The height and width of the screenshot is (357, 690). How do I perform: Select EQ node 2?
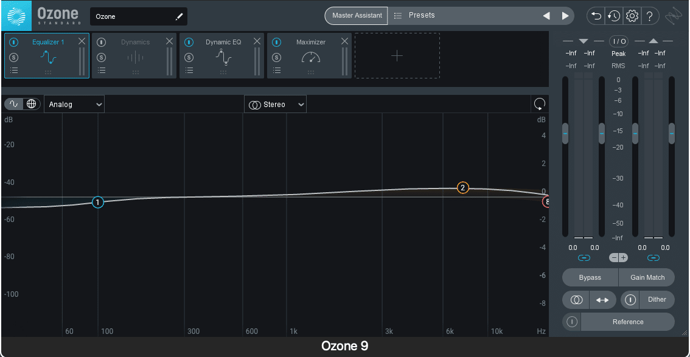462,188
